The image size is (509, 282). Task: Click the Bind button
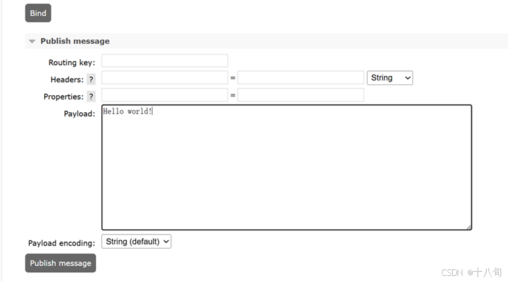tap(38, 13)
